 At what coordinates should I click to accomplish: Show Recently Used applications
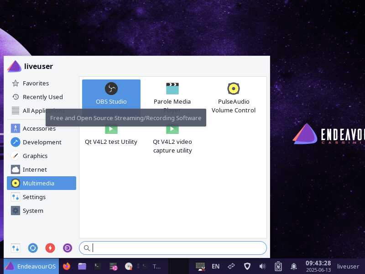[42, 97]
